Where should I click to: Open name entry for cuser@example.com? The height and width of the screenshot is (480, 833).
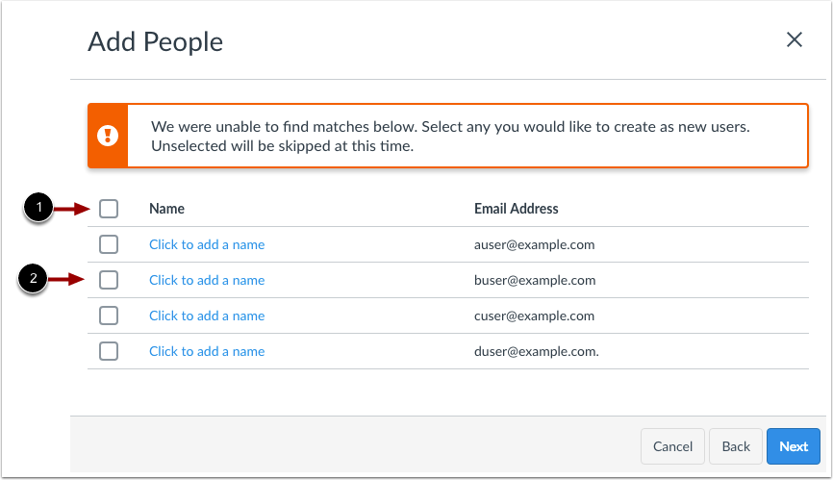(x=207, y=316)
